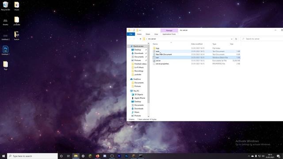Open youtube folder in navigation pane
The width and height of the screenshot is (283, 159).
[x=137, y=75]
